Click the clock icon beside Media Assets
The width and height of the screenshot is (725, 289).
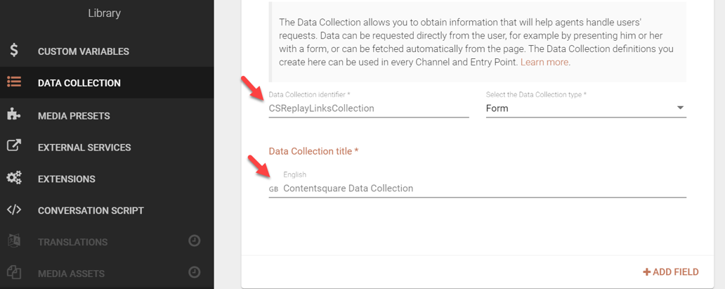(x=195, y=272)
